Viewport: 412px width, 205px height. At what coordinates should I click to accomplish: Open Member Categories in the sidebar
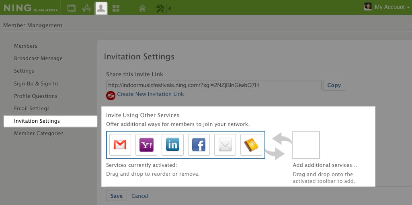click(x=39, y=134)
